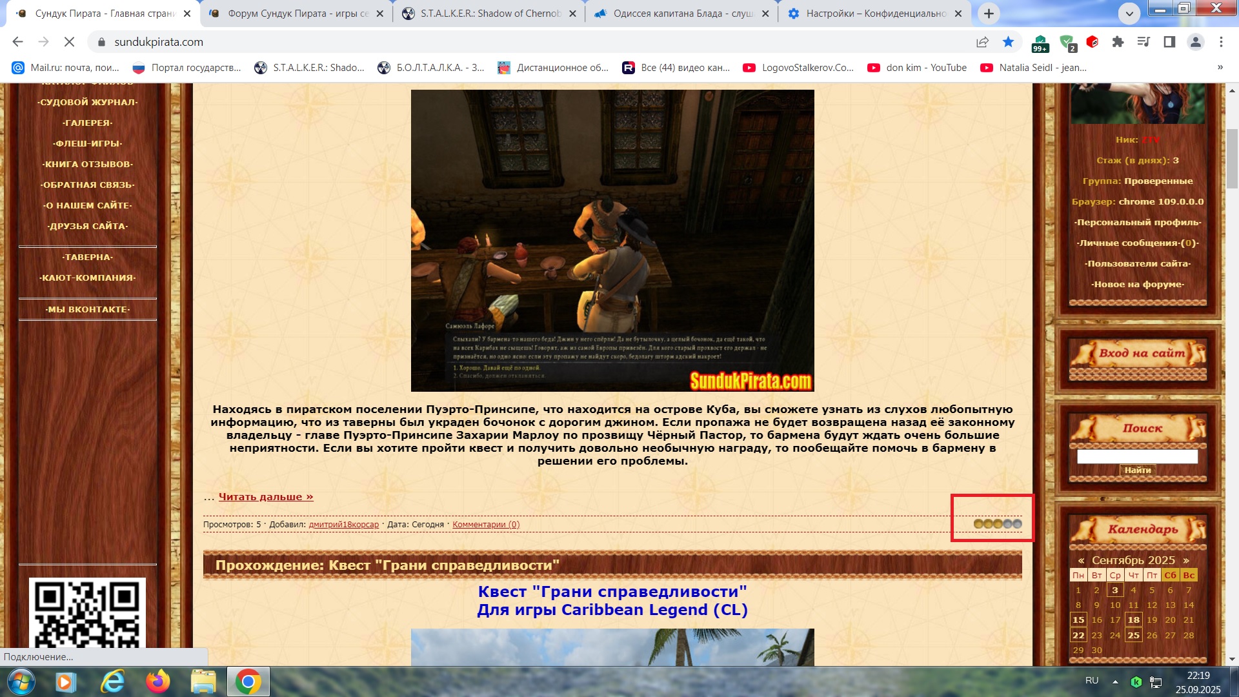Open Дистанционное об... bookmark
The image size is (1239, 697).
click(x=553, y=67)
